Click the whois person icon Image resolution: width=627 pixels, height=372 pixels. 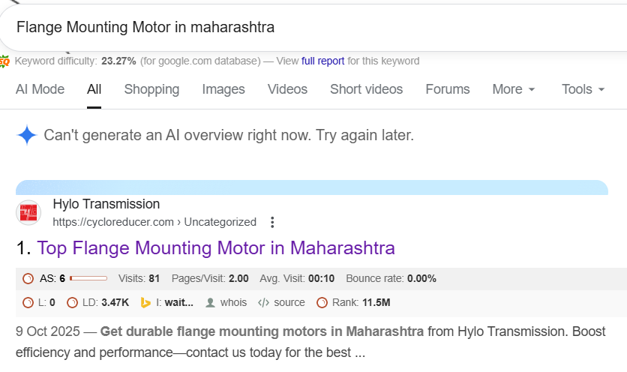pos(210,303)
